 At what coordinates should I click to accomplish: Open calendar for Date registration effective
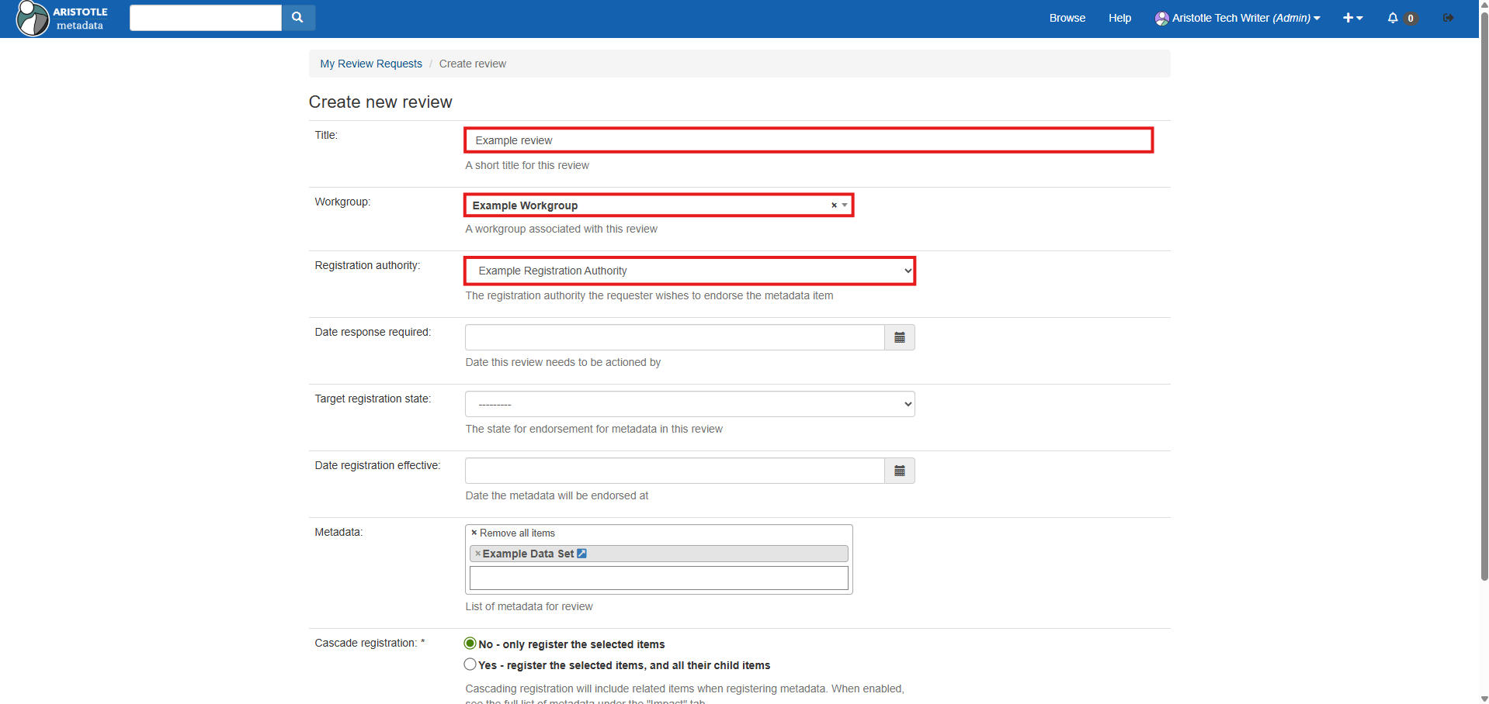click(x=899, y=471)
